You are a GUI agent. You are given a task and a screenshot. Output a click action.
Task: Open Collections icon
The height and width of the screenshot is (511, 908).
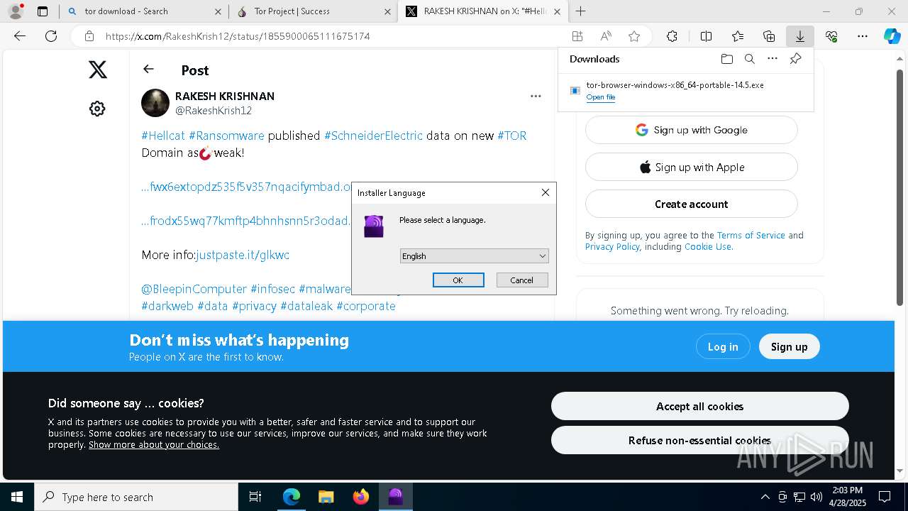tap(769, 36)
